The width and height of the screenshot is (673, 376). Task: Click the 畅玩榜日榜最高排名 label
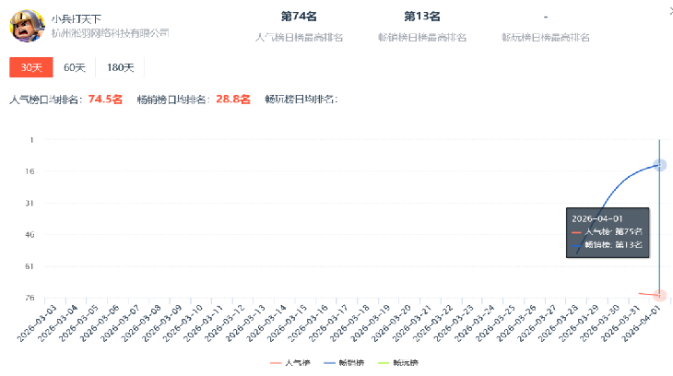tap(546, 37)
